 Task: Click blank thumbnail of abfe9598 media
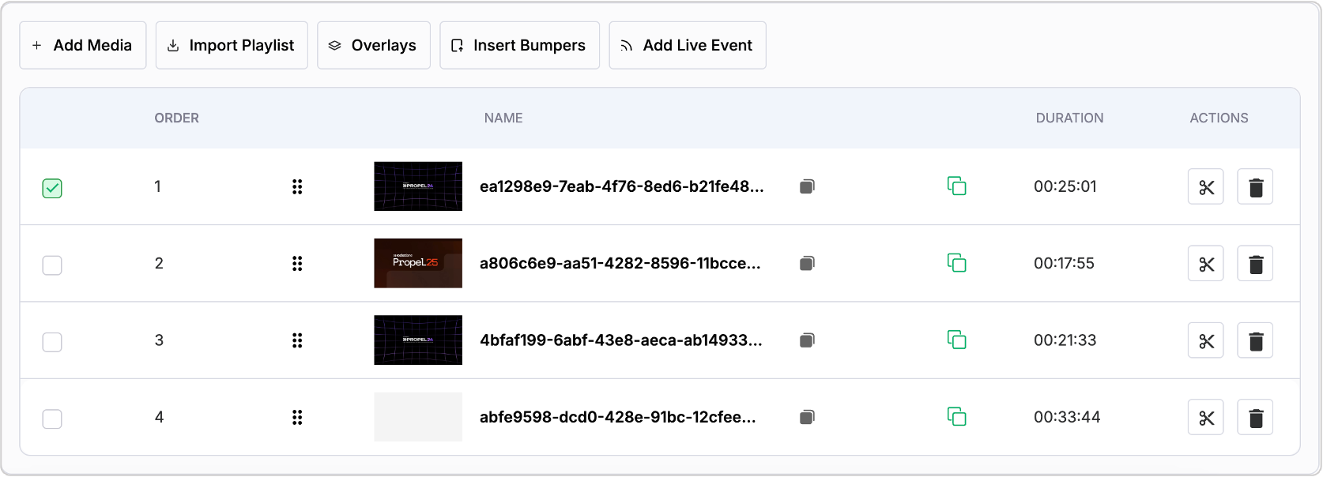(x=418, y=417)
